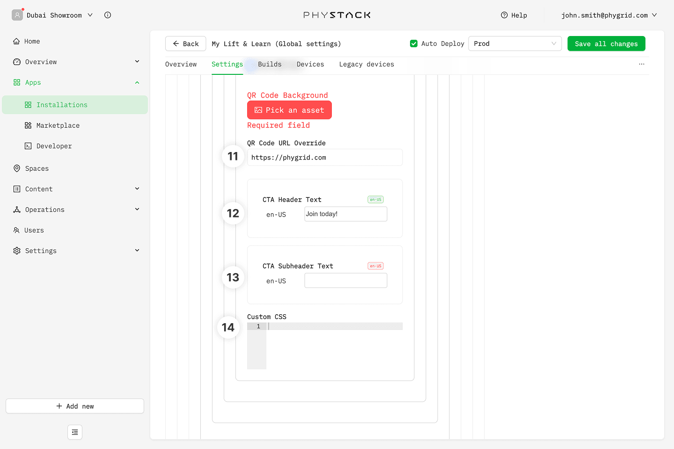Open Developer in the sidebar

click(x=75, y=146)
